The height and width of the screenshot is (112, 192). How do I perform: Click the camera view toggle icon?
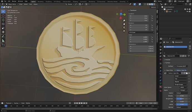click(x=124, y=27)
